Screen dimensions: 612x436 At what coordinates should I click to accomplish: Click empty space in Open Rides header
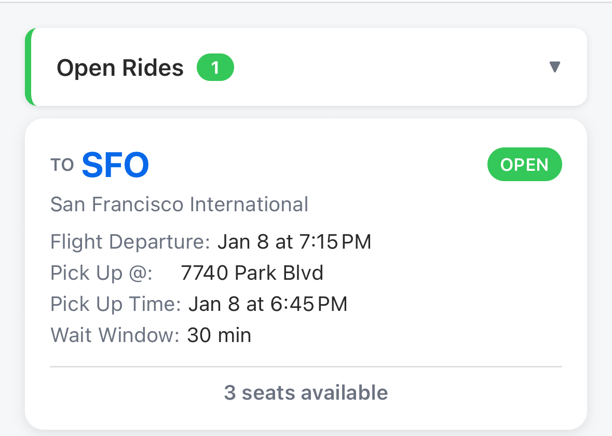coord(389,67)
